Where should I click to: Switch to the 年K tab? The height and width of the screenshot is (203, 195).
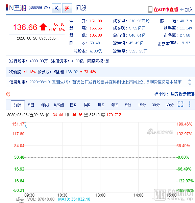click(115, 105)
